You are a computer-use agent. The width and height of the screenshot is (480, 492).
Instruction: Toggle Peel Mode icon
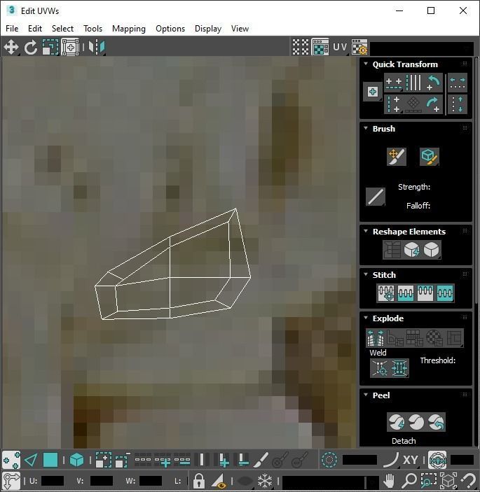click(416, 422)
